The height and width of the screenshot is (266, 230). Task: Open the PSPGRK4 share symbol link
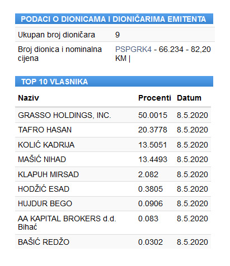[133, 50]
